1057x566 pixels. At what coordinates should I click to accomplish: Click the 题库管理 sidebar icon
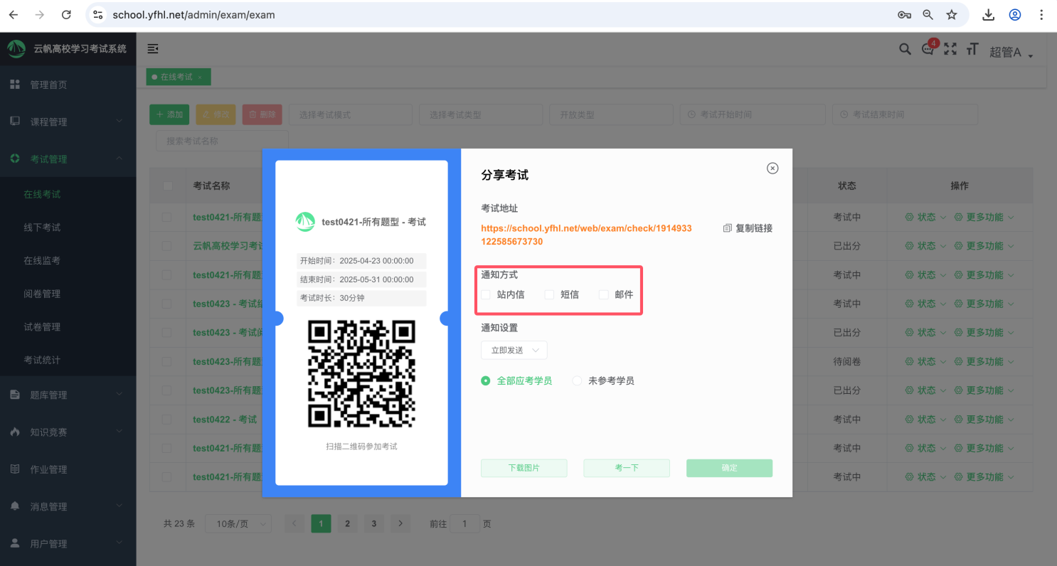[x=14, y=395]
